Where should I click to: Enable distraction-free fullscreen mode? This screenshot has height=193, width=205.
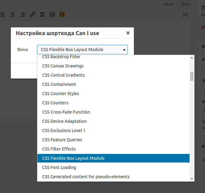[186, 14]
